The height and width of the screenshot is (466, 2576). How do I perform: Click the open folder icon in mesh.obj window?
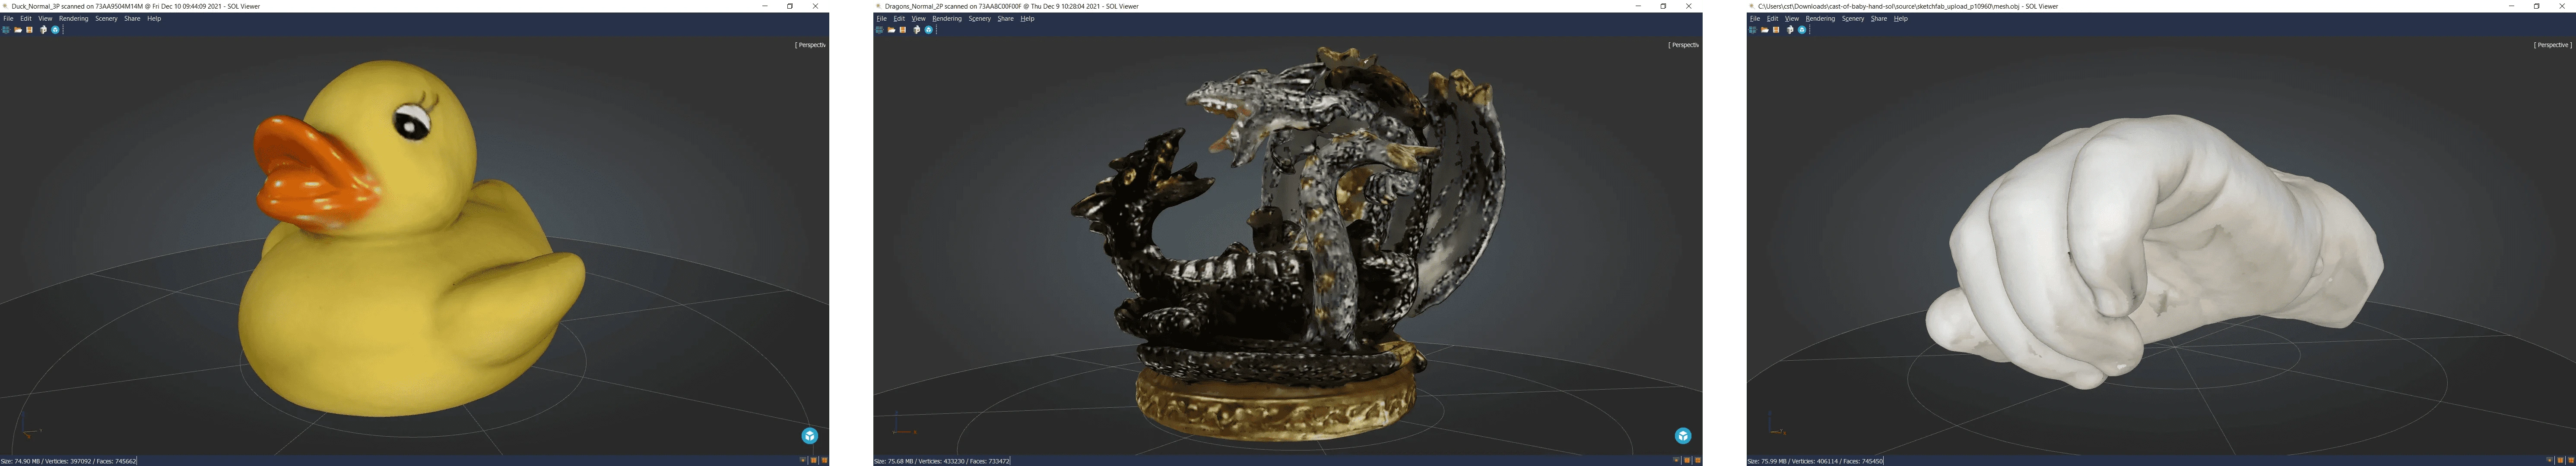[1765, 30]
